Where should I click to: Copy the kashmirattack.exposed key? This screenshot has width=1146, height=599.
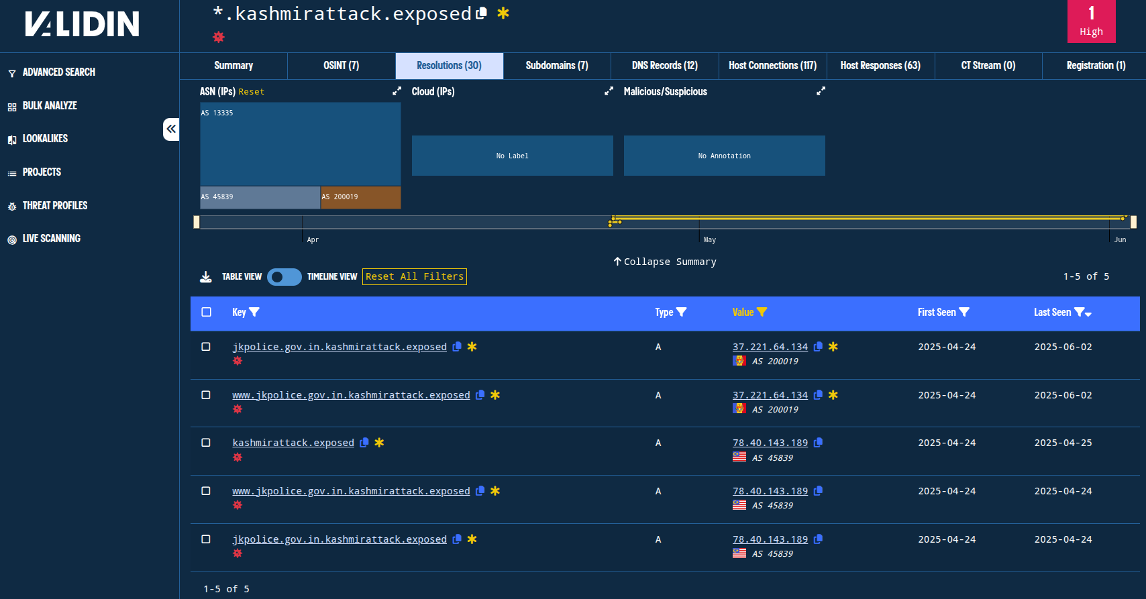click(x=364, y=443)
